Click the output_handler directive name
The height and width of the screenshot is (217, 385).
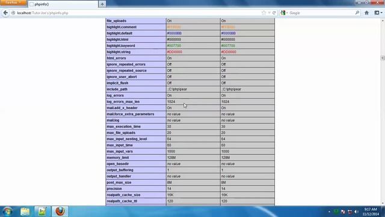click(x=119, y=177)
